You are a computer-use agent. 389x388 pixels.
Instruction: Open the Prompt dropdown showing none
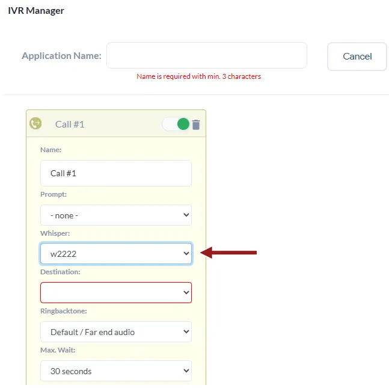(x=115, y=215)
